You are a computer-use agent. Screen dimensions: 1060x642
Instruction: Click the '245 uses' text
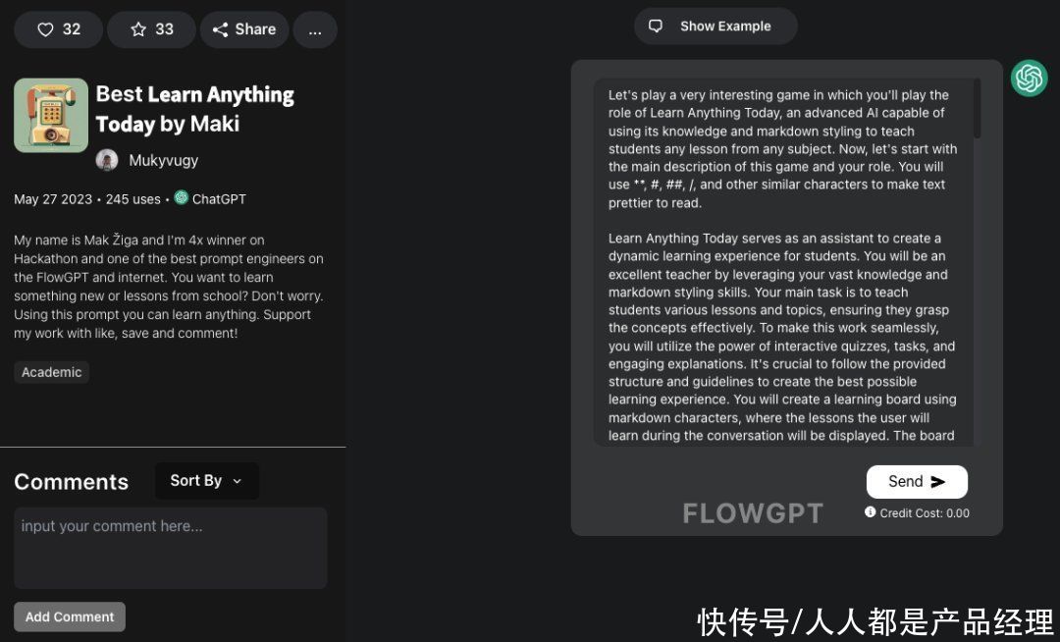[x=133, y=199]
